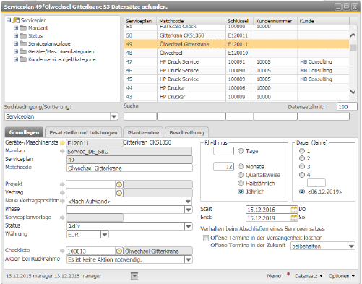The image size is (362, 284).
Task: Click the Status folder icon in tree
Action: click(x=23, y=36)
